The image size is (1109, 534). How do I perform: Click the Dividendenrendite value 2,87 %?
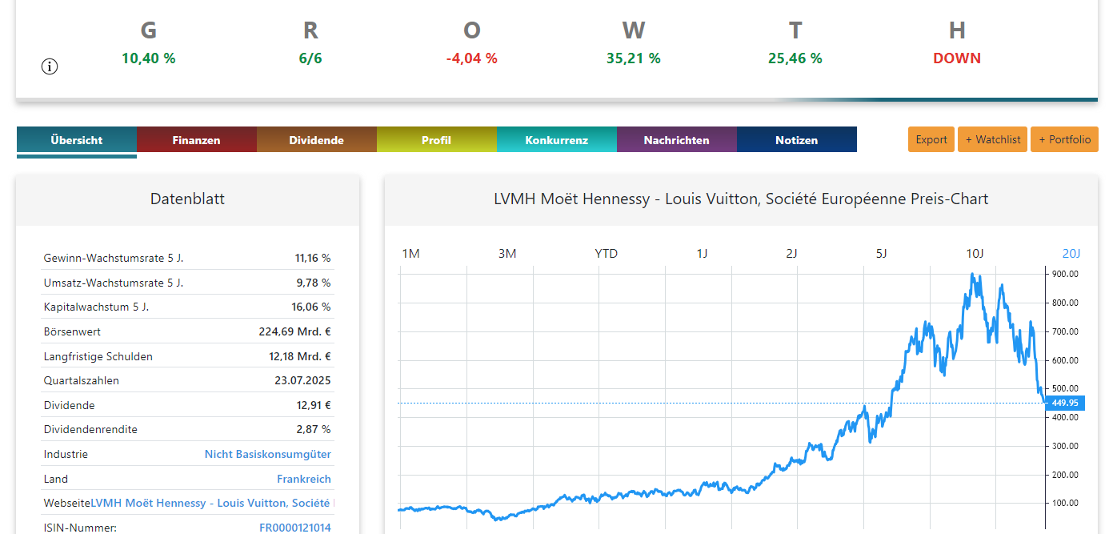314,429
